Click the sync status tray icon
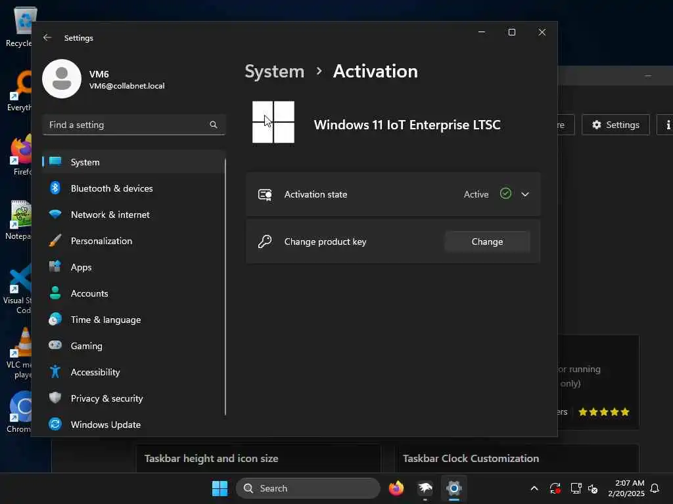Image resolution: width=673 pixels, height=504 pixels. (555, 488)
